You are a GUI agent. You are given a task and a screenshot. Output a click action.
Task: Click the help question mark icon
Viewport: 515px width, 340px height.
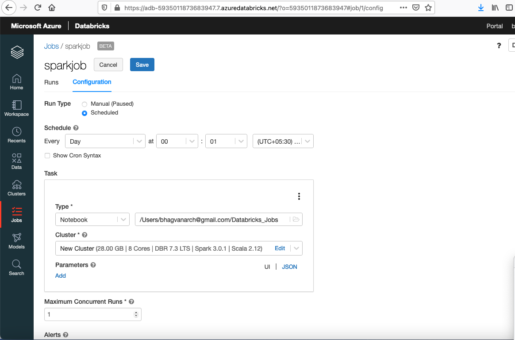[x=499, y=46]
